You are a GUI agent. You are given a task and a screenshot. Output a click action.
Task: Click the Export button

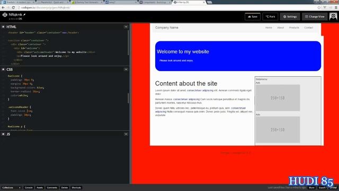tap(322, 188)
